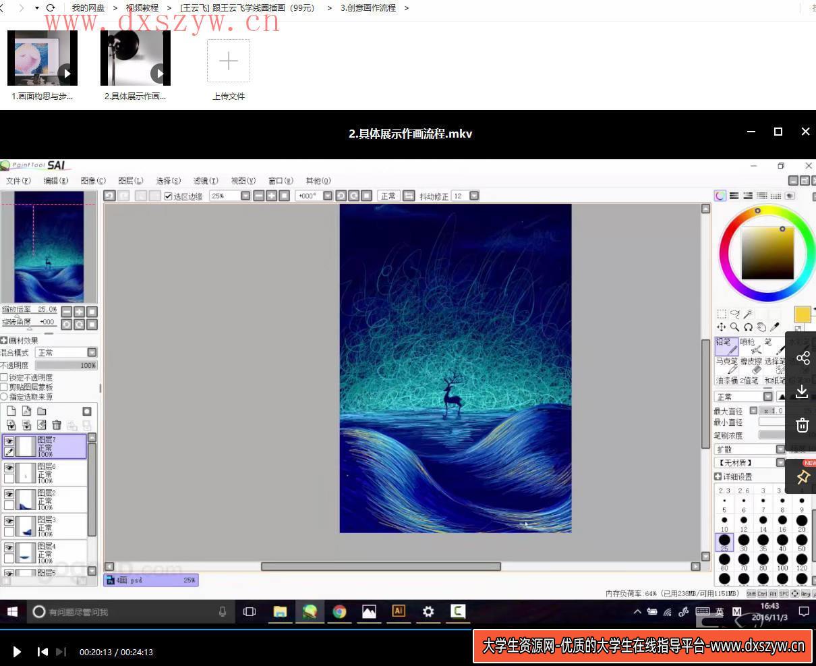816x666 pixels.
Task: Hide layer 图层4 with eye icon
Action: click(x=9, y=548)
